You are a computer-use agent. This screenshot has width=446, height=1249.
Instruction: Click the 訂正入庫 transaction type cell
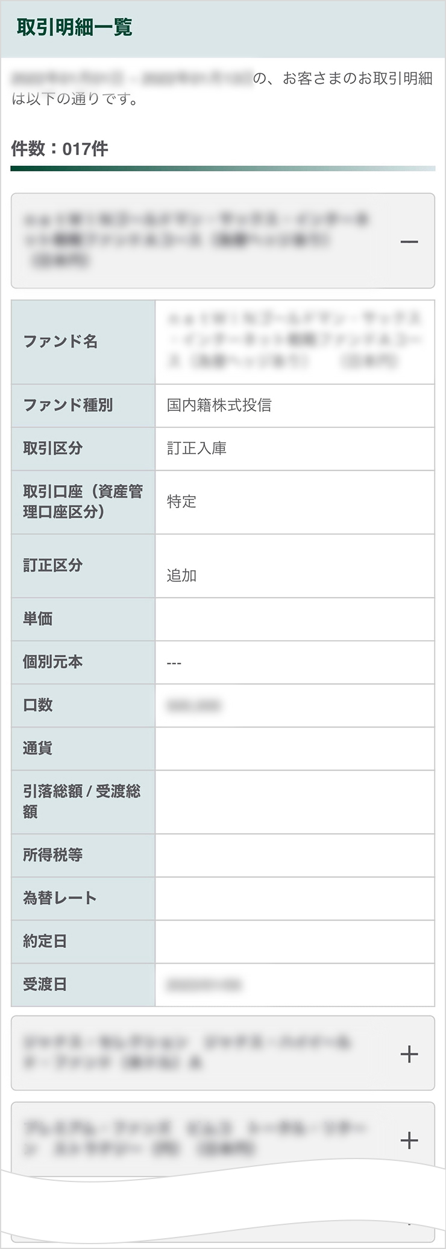tap(199, 449)
